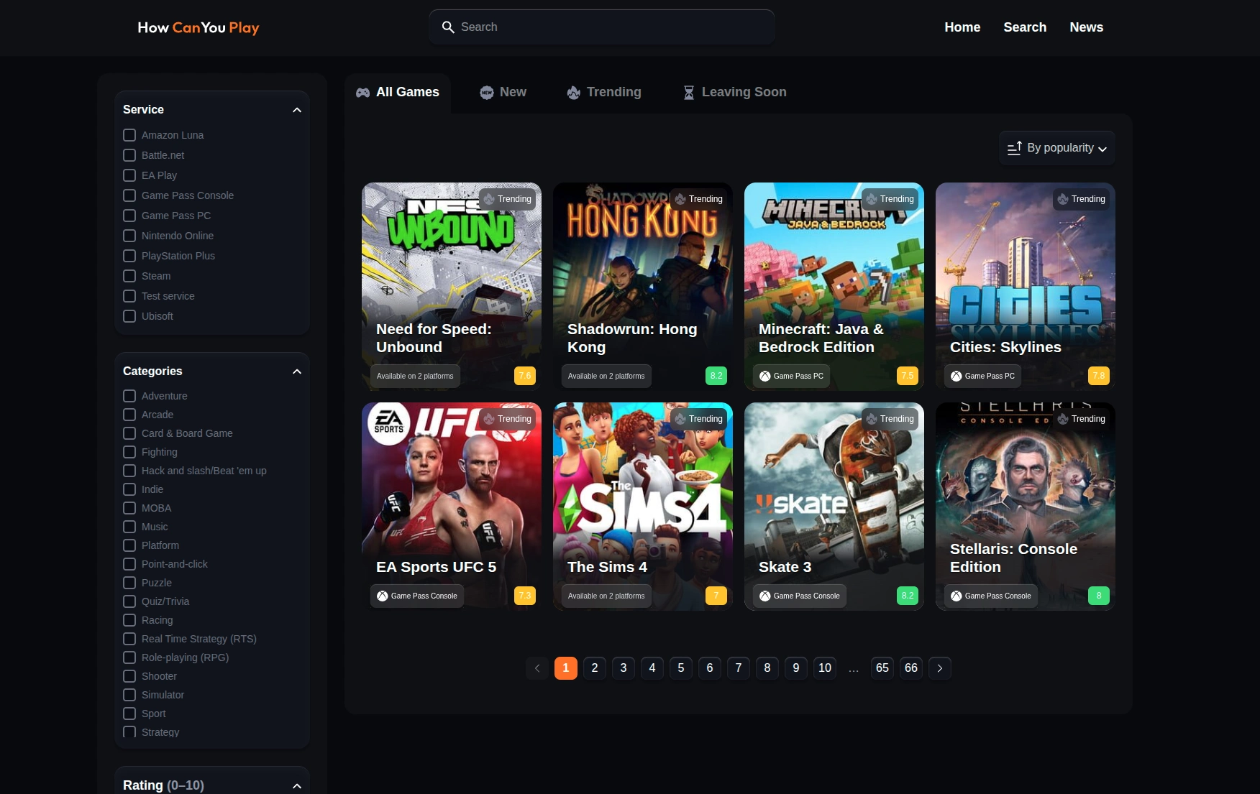Click Trending badge on Shadowrun: Hong Kong card
1260x794 pixels.
coord(699,199)
